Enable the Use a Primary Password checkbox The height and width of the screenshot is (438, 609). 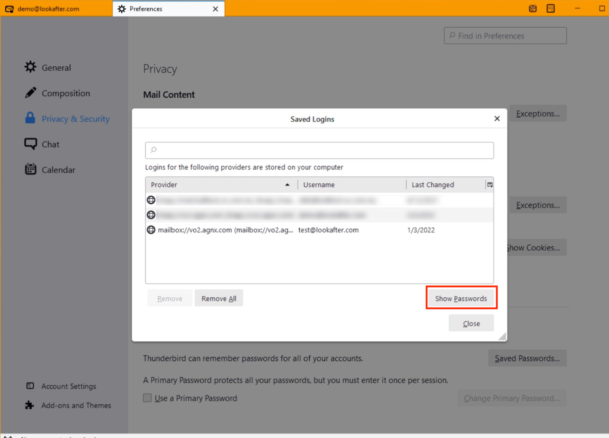[x=147, y=398]
